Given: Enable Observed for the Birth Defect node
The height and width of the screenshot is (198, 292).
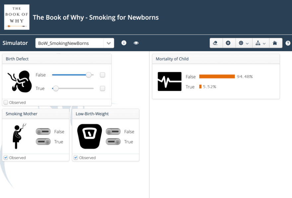Looking at the screenshot, I should coord(6,102).
